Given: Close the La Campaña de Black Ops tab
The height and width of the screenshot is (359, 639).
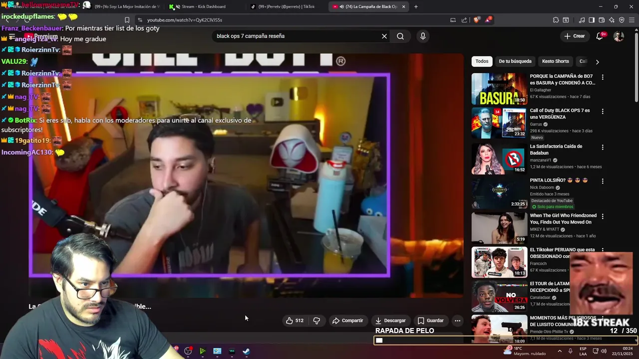Looking at the screenshot, I should click(404, 6).
